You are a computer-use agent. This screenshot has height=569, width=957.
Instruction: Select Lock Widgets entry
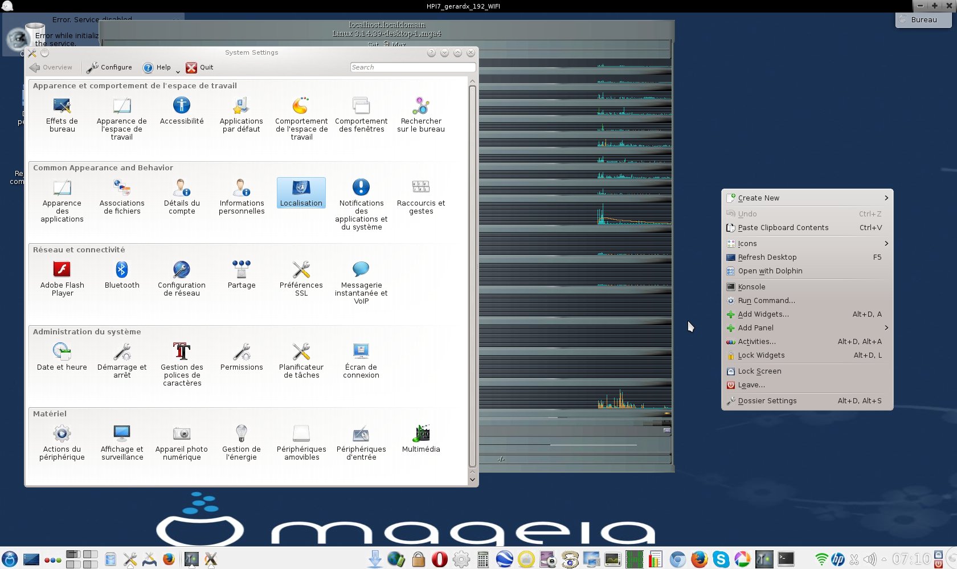[807, 355]
